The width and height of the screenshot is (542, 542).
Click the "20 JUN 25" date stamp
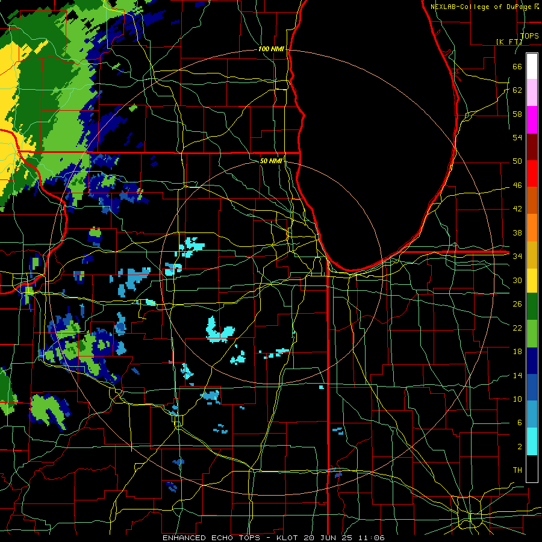[x=328, y=538]
